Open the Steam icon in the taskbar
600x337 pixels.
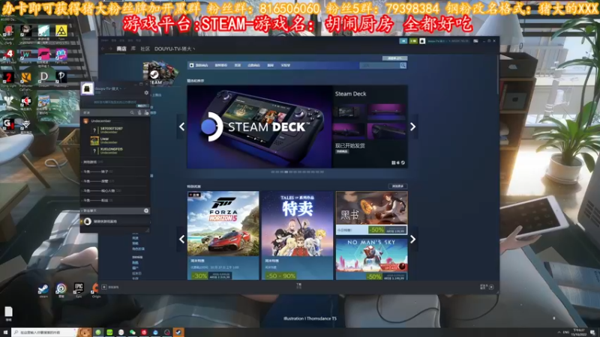(x=178, y=333)
